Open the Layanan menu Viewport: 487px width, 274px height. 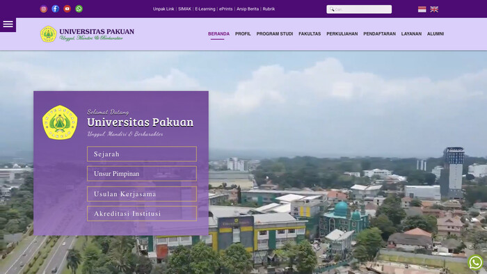(411, 34)
